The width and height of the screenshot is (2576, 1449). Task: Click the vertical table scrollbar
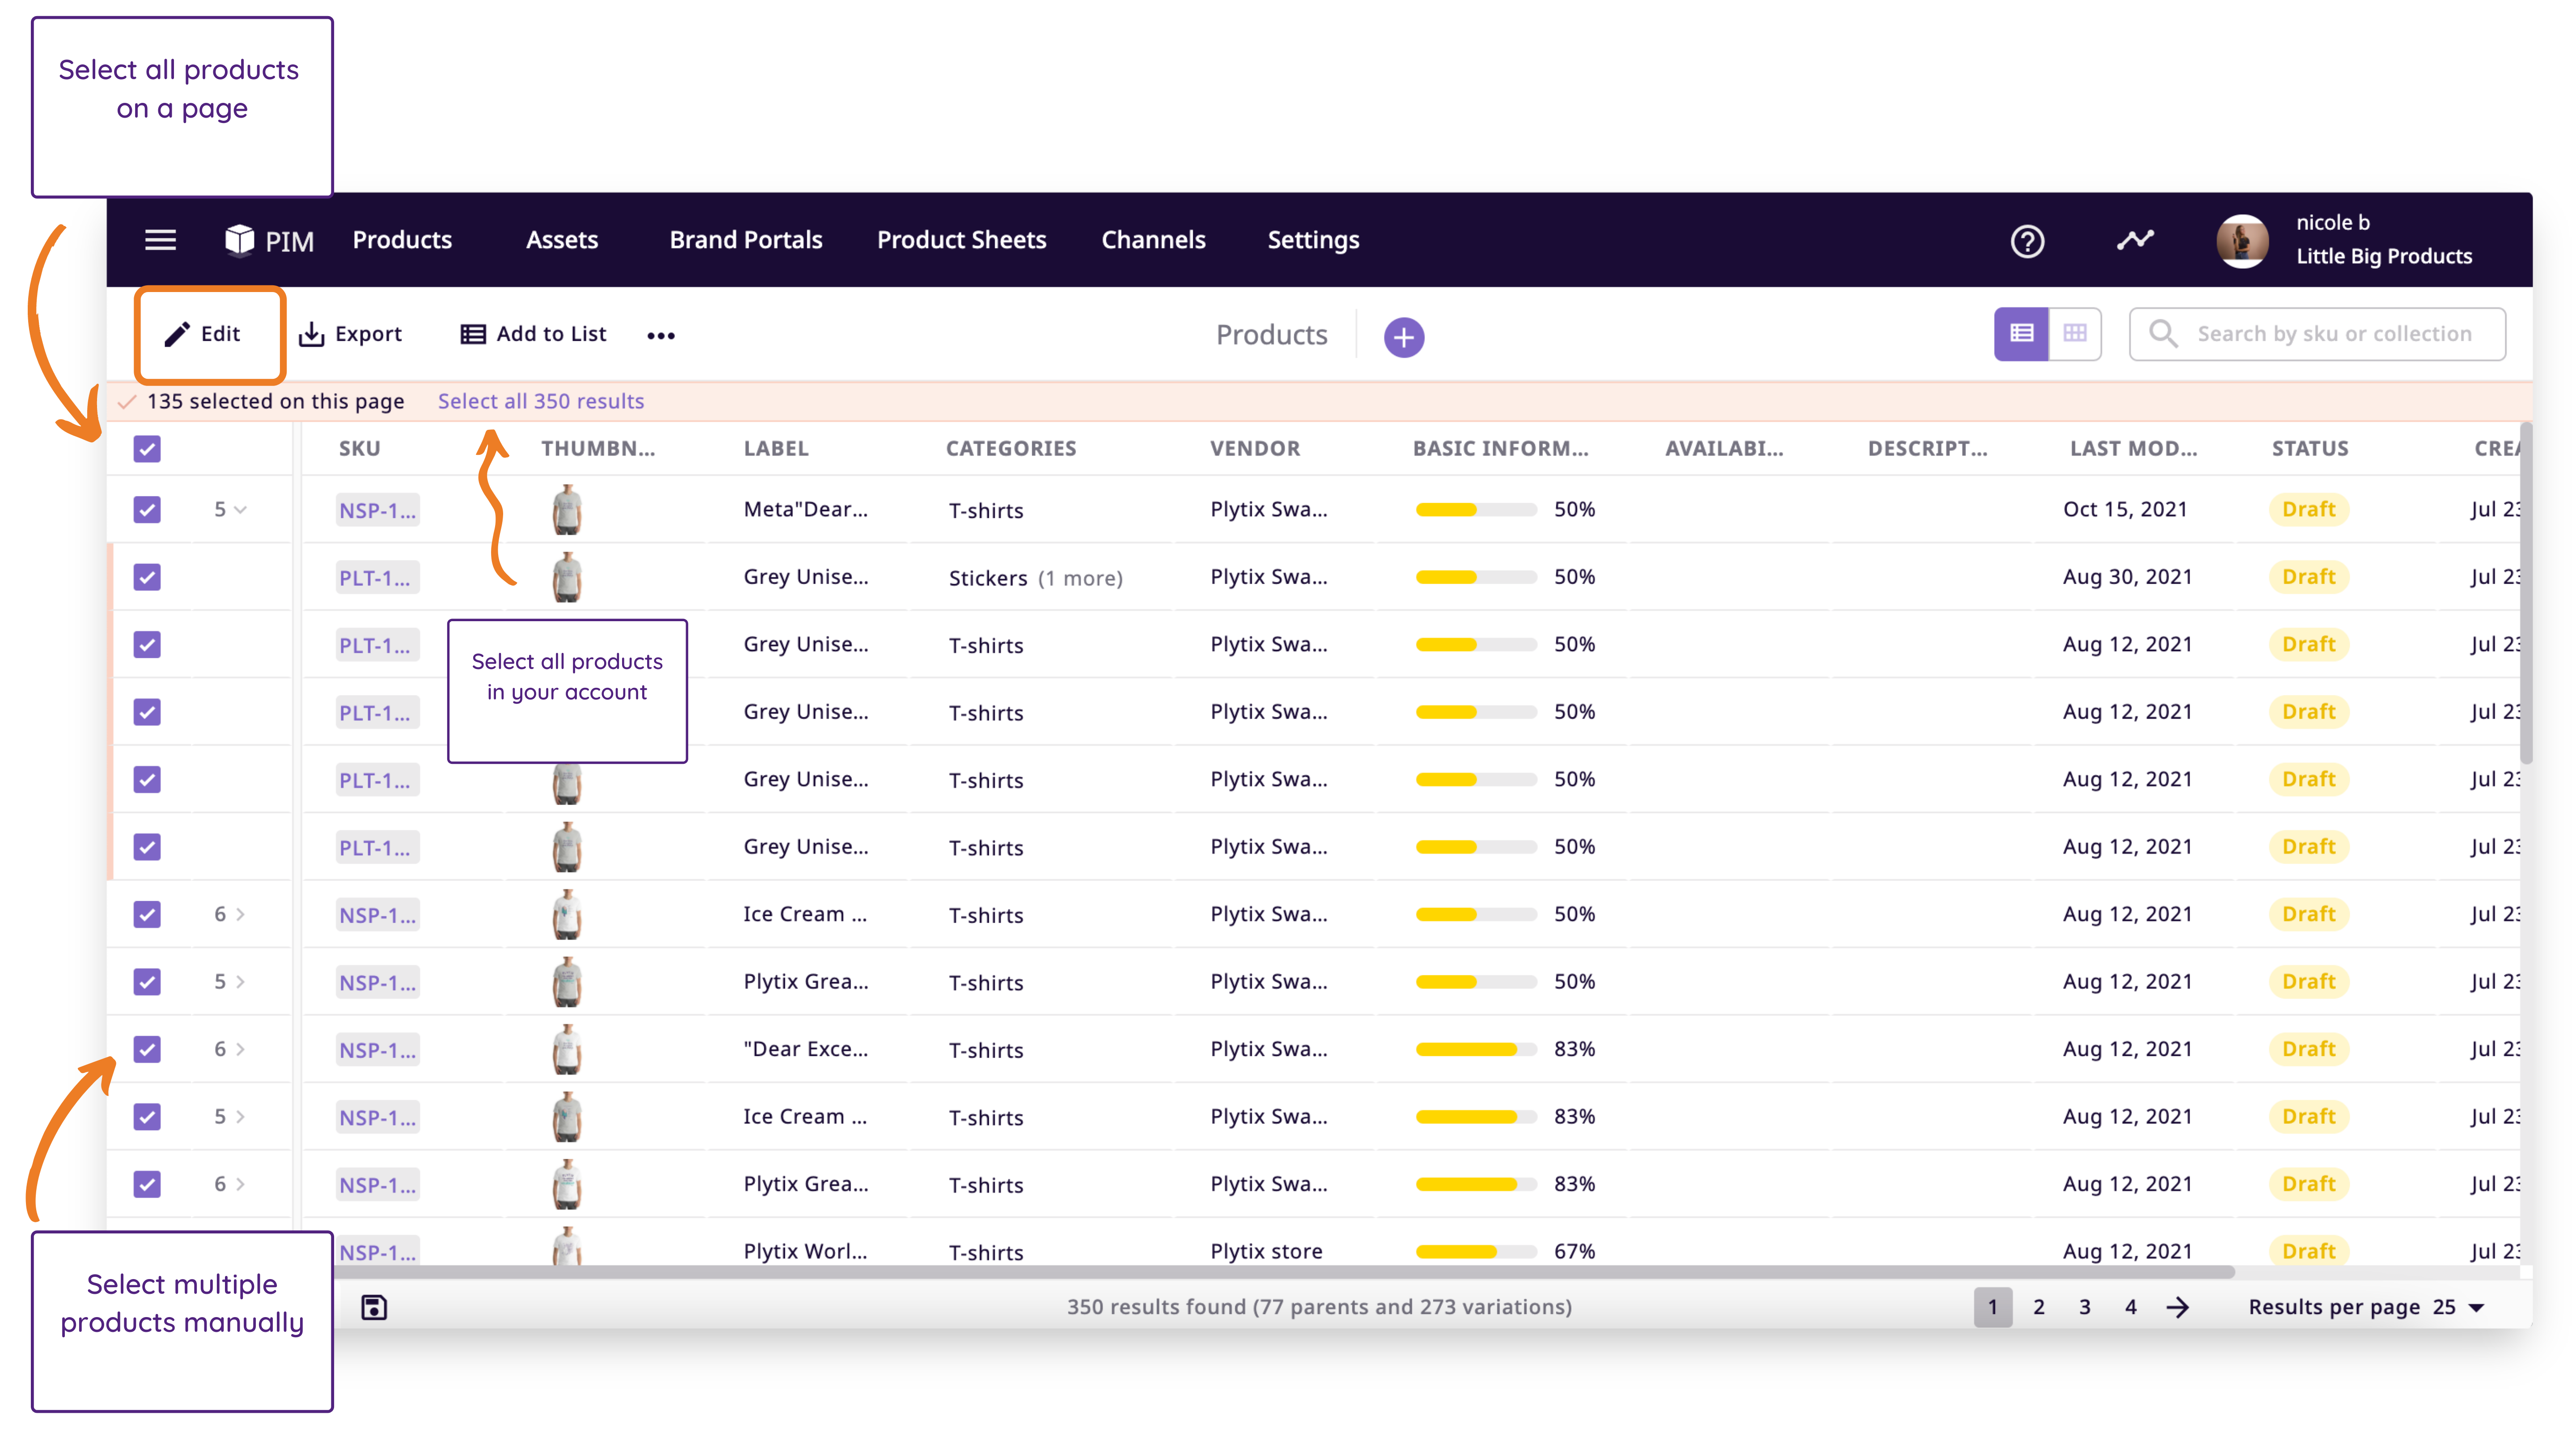point(2526,595)
